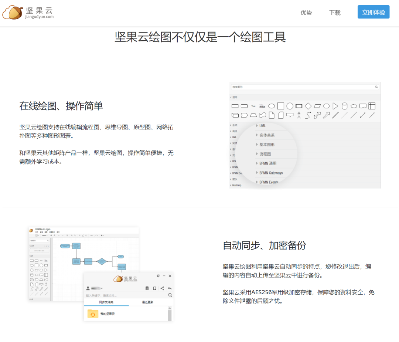Pick the callout speech bubble in large shape palette
The image size is (399, 342).
[290, 115]
